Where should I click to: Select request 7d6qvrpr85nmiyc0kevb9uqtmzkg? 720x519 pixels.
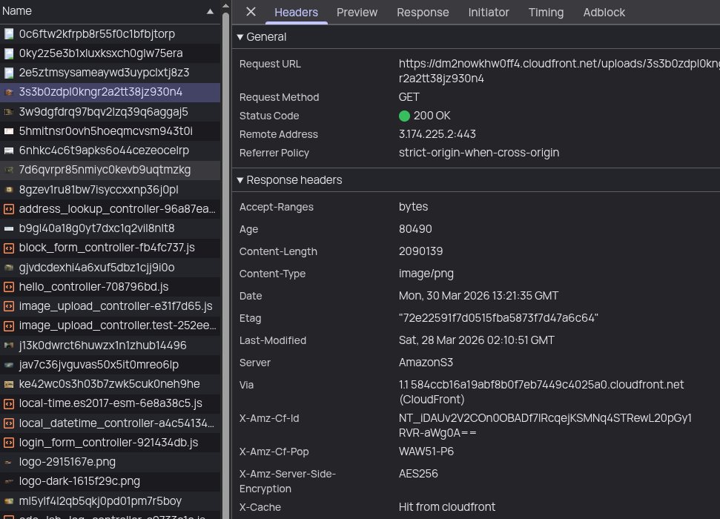pos(110,170)
